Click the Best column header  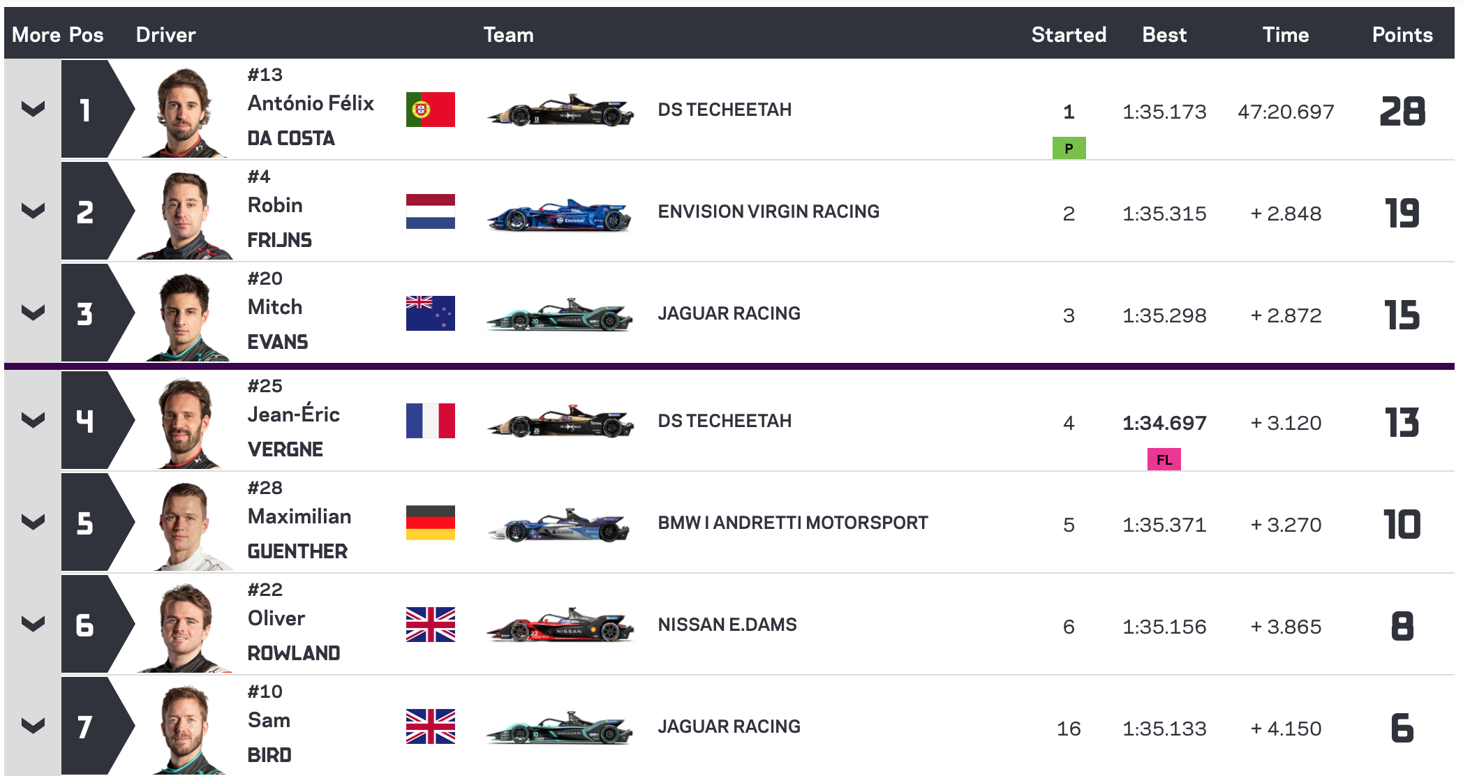click(x=1164, y=35)
